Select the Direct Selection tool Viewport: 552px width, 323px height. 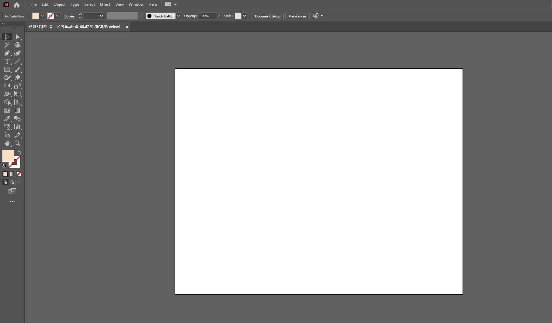pos(18,37)
